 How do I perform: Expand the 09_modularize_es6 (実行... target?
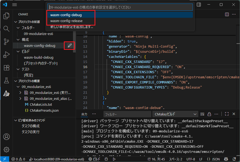point(20,93)
